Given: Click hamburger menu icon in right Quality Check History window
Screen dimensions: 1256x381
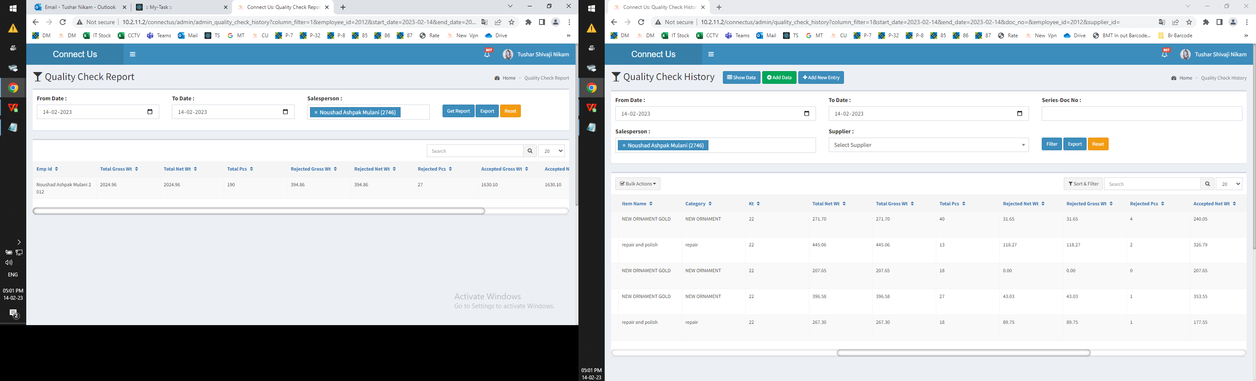Looking at the screenshot, I should (711, 55).
